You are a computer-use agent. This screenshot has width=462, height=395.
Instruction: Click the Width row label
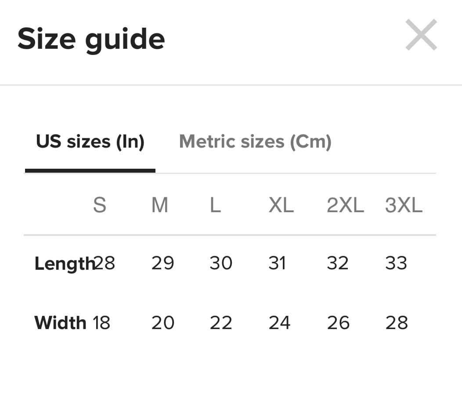pyautogui.click(x=61, y=323)
